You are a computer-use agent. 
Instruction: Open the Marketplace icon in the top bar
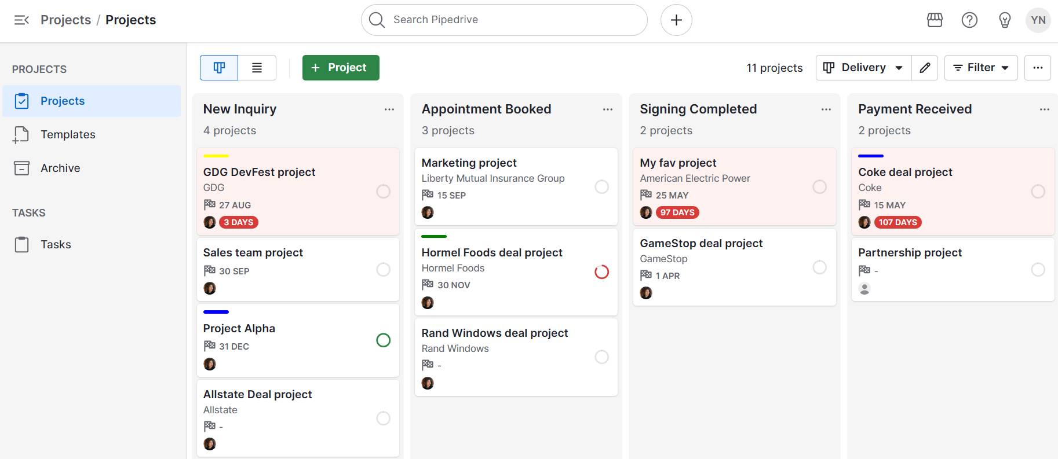coord(935,20)
